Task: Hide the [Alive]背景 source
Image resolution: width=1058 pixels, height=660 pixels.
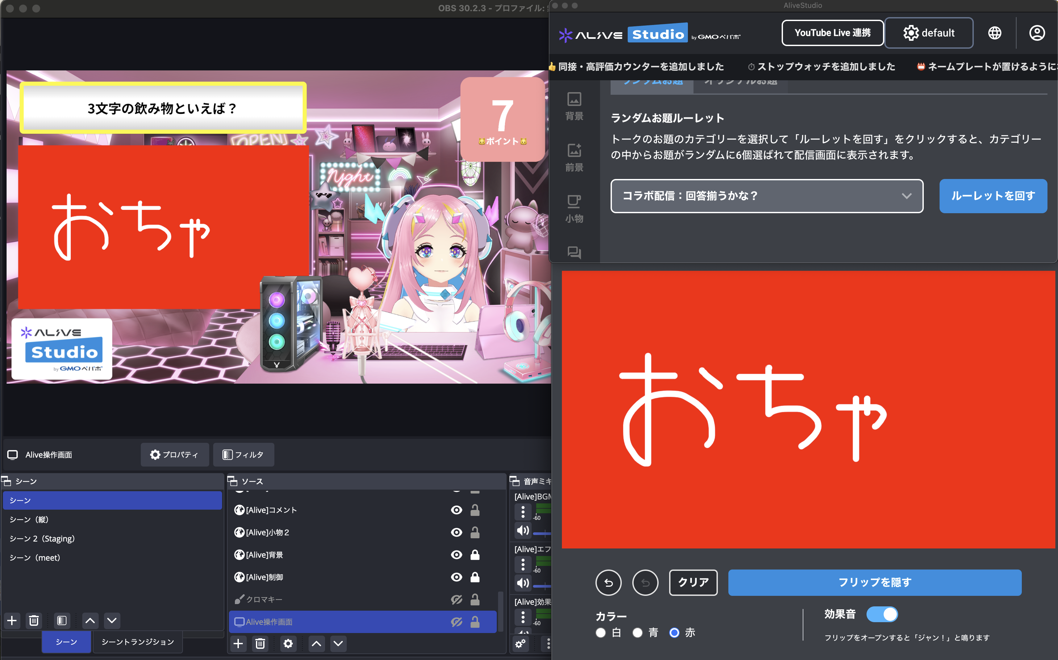Action: click(x=457, y=554)
